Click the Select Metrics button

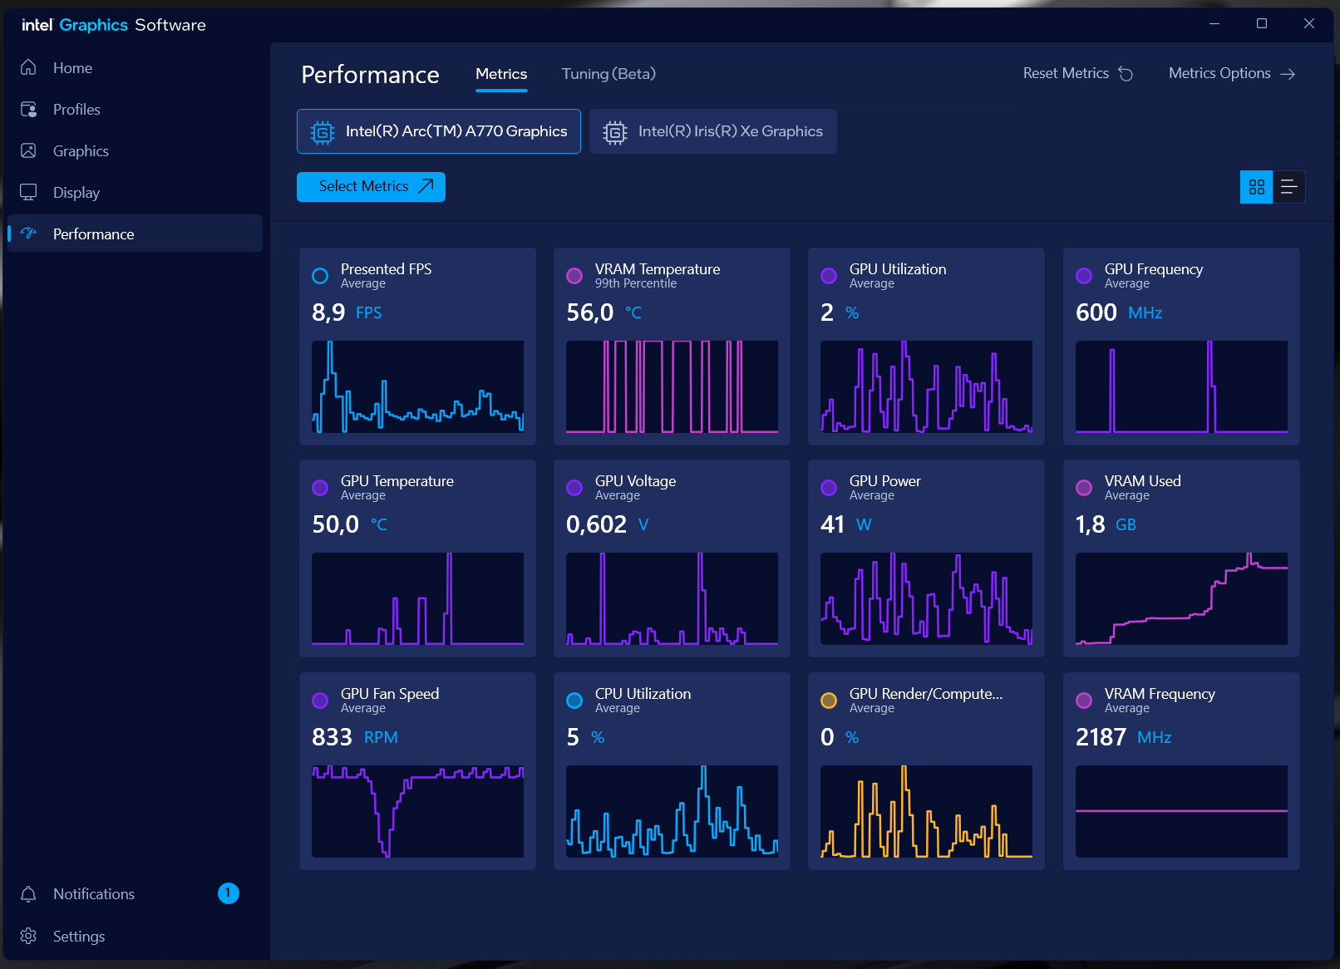pos(371,186)
